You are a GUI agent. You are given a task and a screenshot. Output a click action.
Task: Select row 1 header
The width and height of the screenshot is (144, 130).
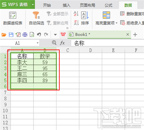pos(5,56)
